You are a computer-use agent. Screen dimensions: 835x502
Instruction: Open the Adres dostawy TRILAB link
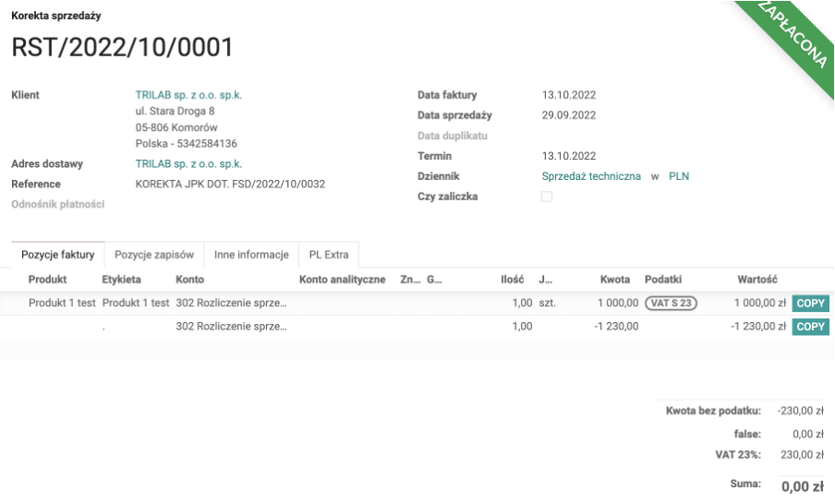(188, 163)
